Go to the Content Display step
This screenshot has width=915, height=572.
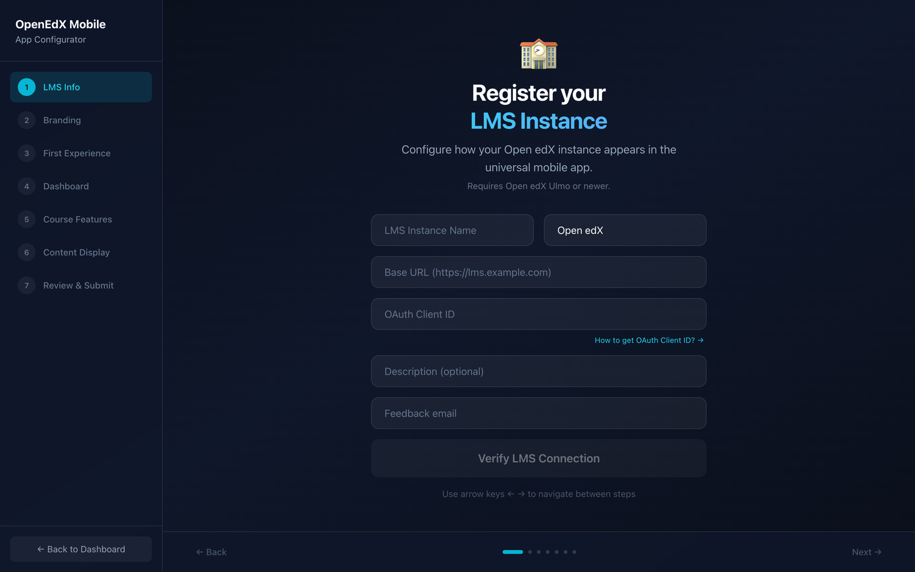point(81,252)
